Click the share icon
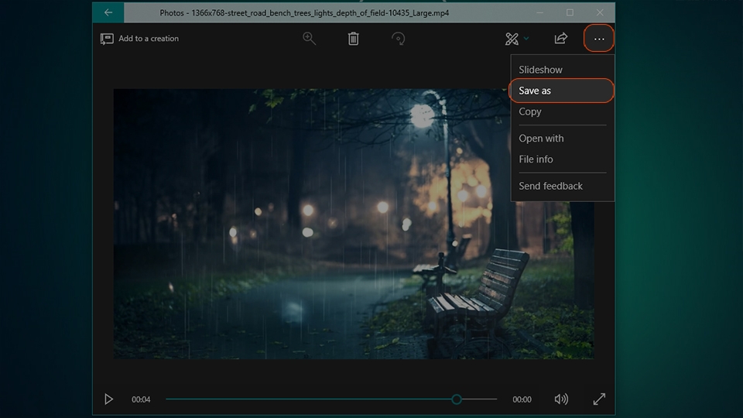This screenshot has height=418, width=743. (560, 39)
